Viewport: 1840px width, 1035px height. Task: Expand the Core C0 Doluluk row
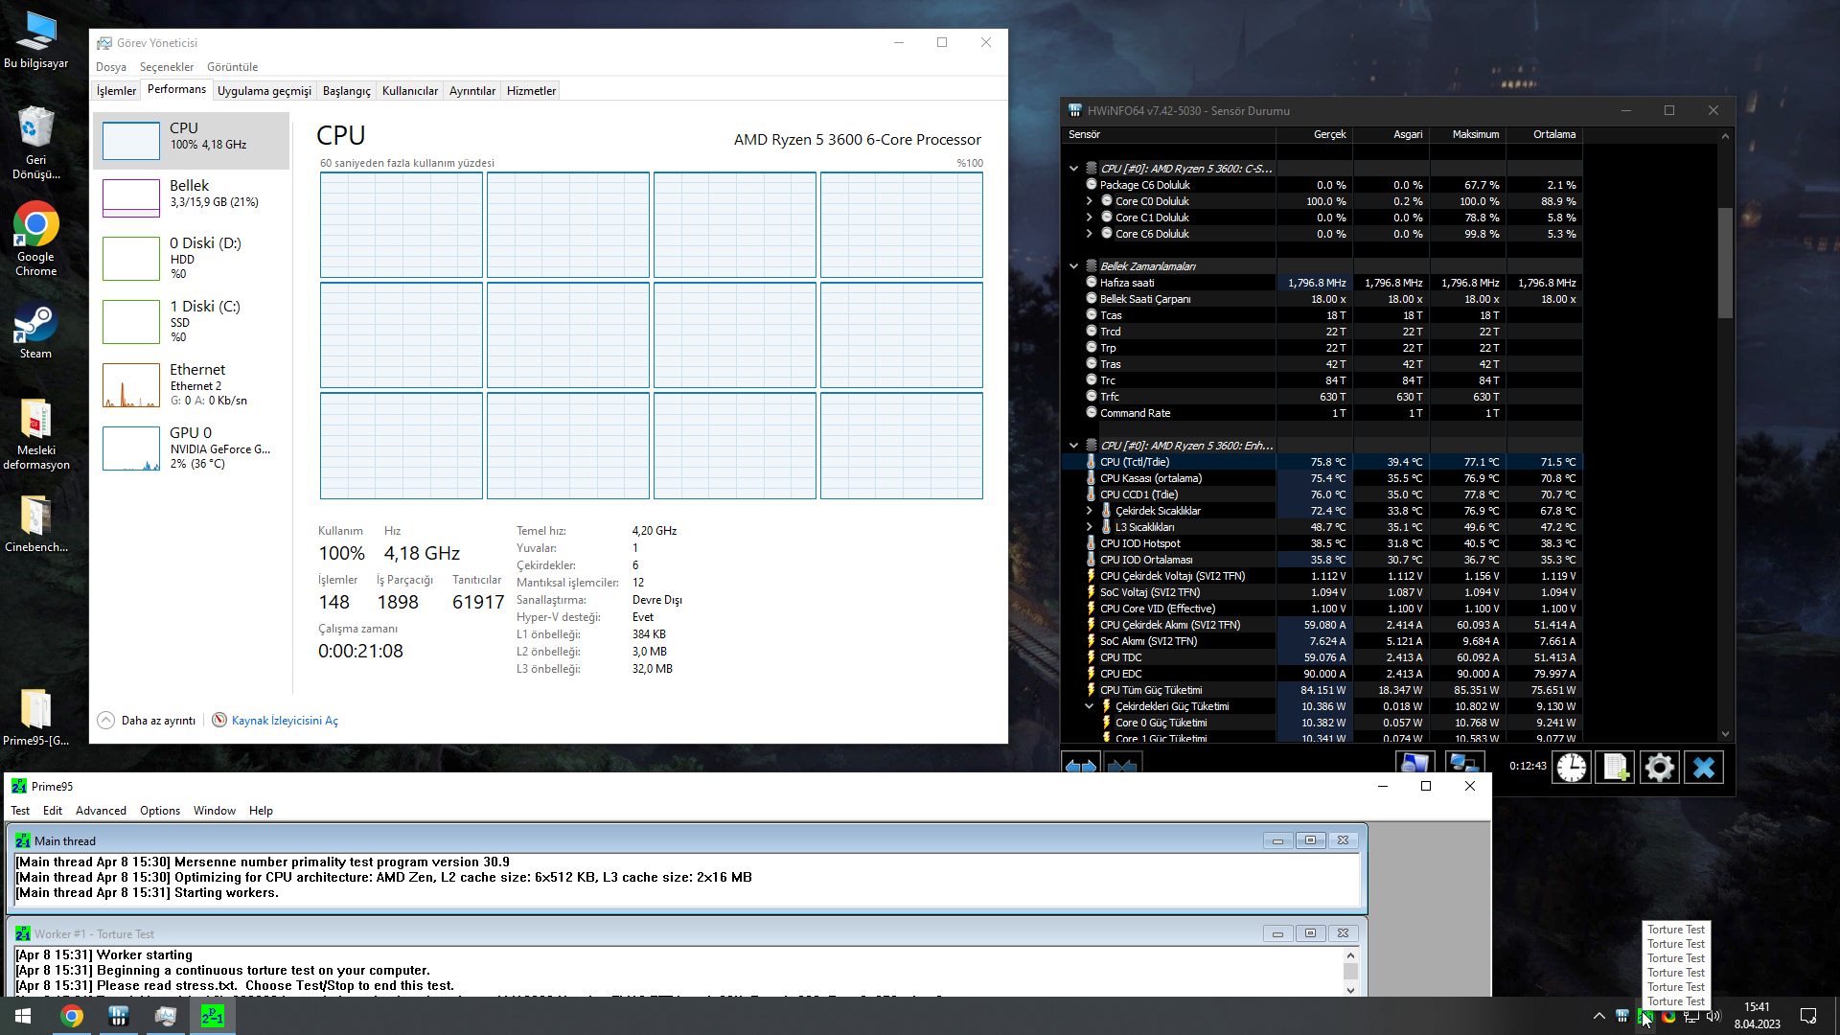pyautogui.click(x=1090, y=201)
